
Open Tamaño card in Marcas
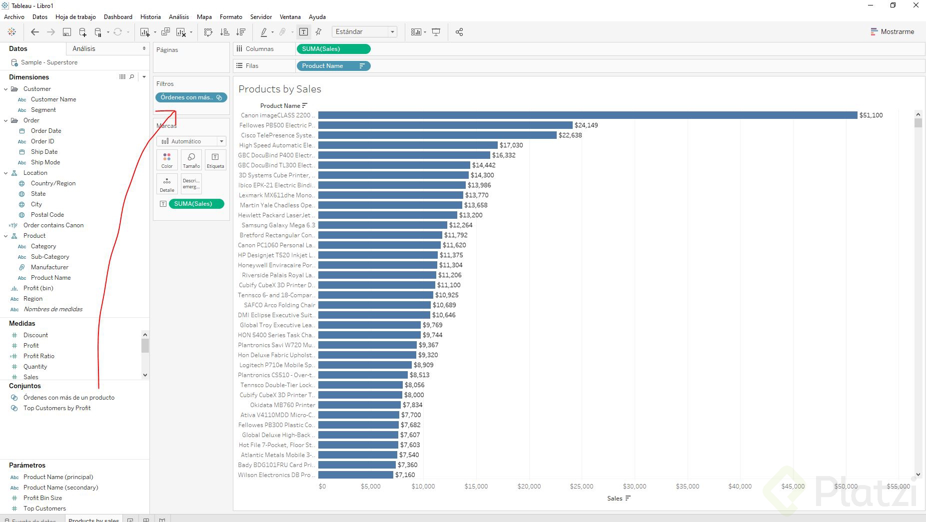point(191,160)
